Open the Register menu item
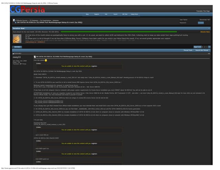Image resolution: width=220 pixels, height=170 pixels. pyautogui.click(x=97, y=14)
